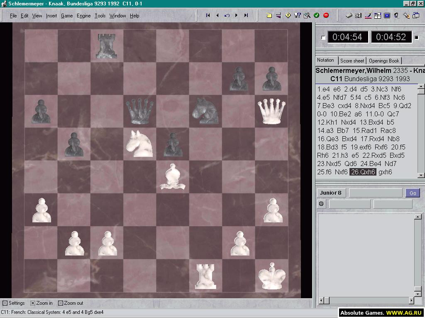Open the Engine menu
Viewport: 425px width, 318px height.
(83, 16)
